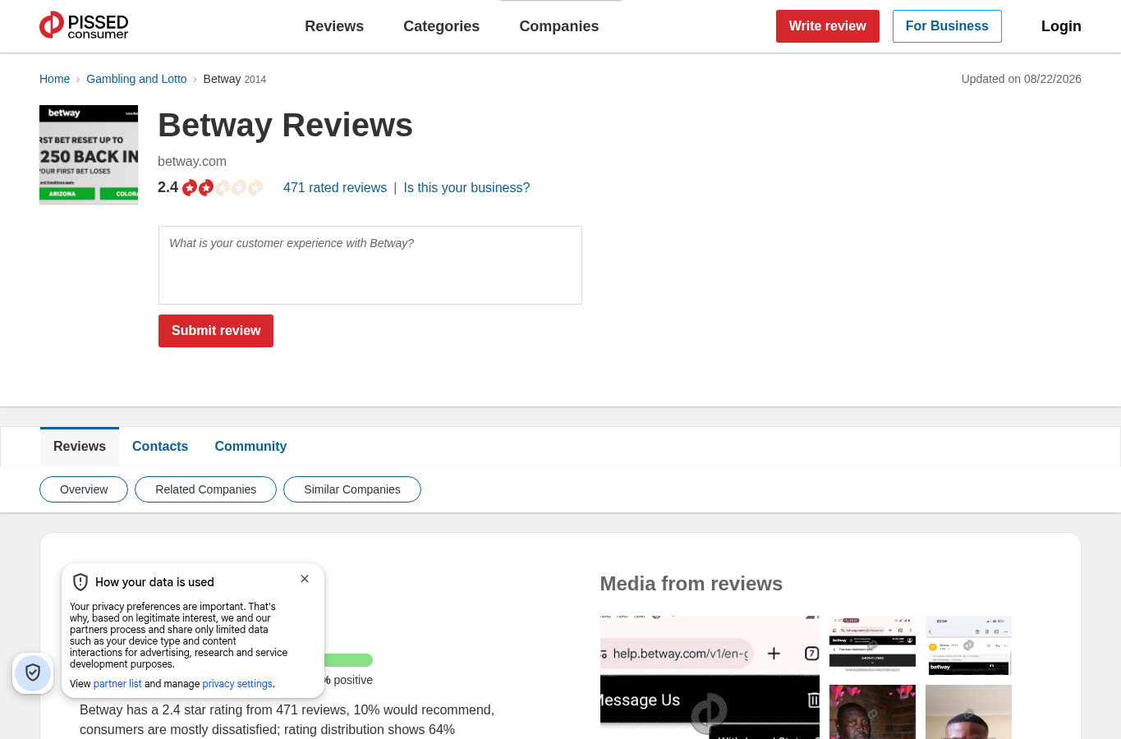The width and height of the screenshot is (1121, 739).
Task: Open the Betway email screenshot thumbnail
Action: point(968,645)
